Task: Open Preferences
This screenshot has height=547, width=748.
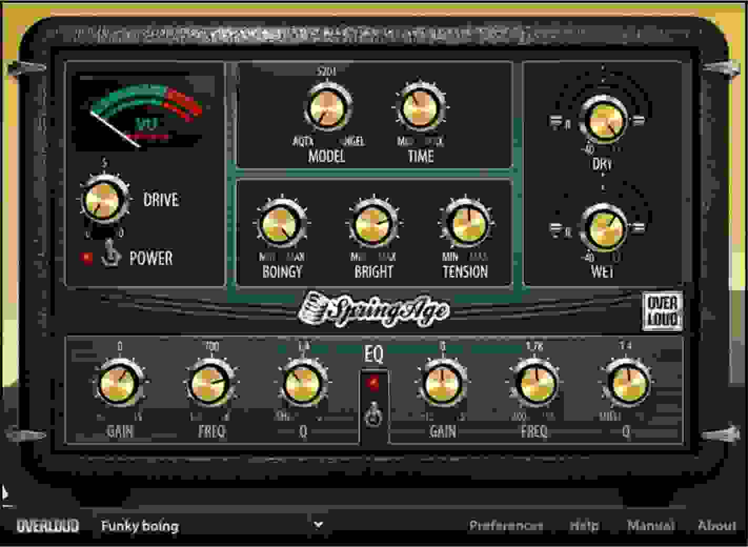Action: (x=508, y=524)
